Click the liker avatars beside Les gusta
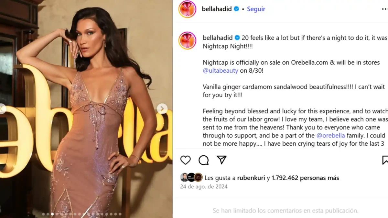Image resolution: width=388 pixels, height=218 pixels. coord(191,177)
